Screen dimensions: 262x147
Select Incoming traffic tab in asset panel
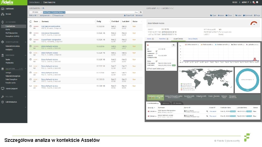click(189, 97)
